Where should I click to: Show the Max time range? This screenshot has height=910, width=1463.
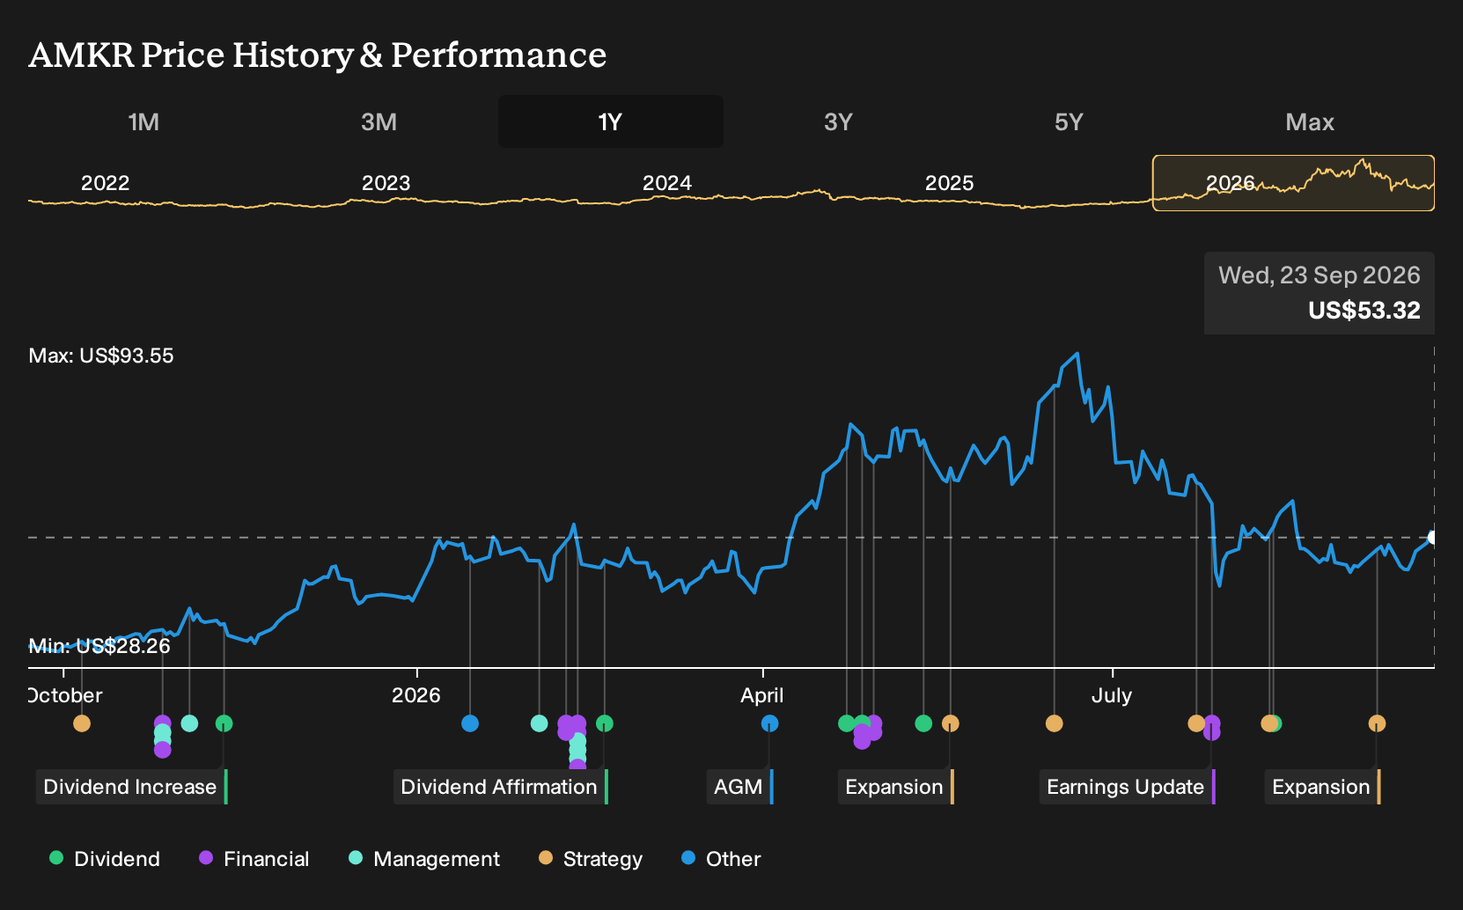point(1310,121)
